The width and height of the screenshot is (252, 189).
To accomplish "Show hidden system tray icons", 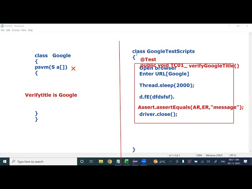I will (170, 161).
